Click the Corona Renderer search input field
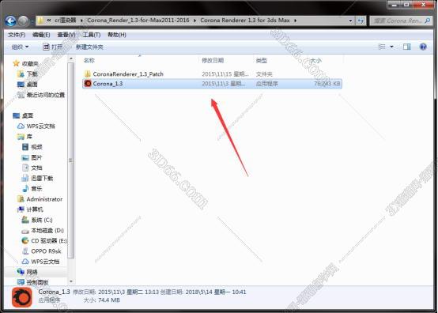 pos(397,21)
